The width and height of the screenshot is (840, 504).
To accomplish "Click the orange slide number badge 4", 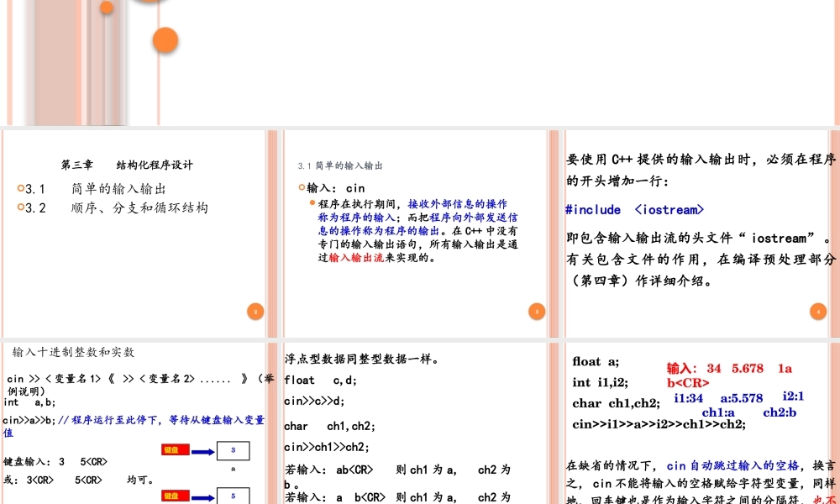I will (817, 311).
